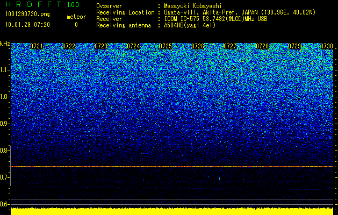Click the 0.6 frequency axis label
The image size is (338, 215).
coord(4,204)
